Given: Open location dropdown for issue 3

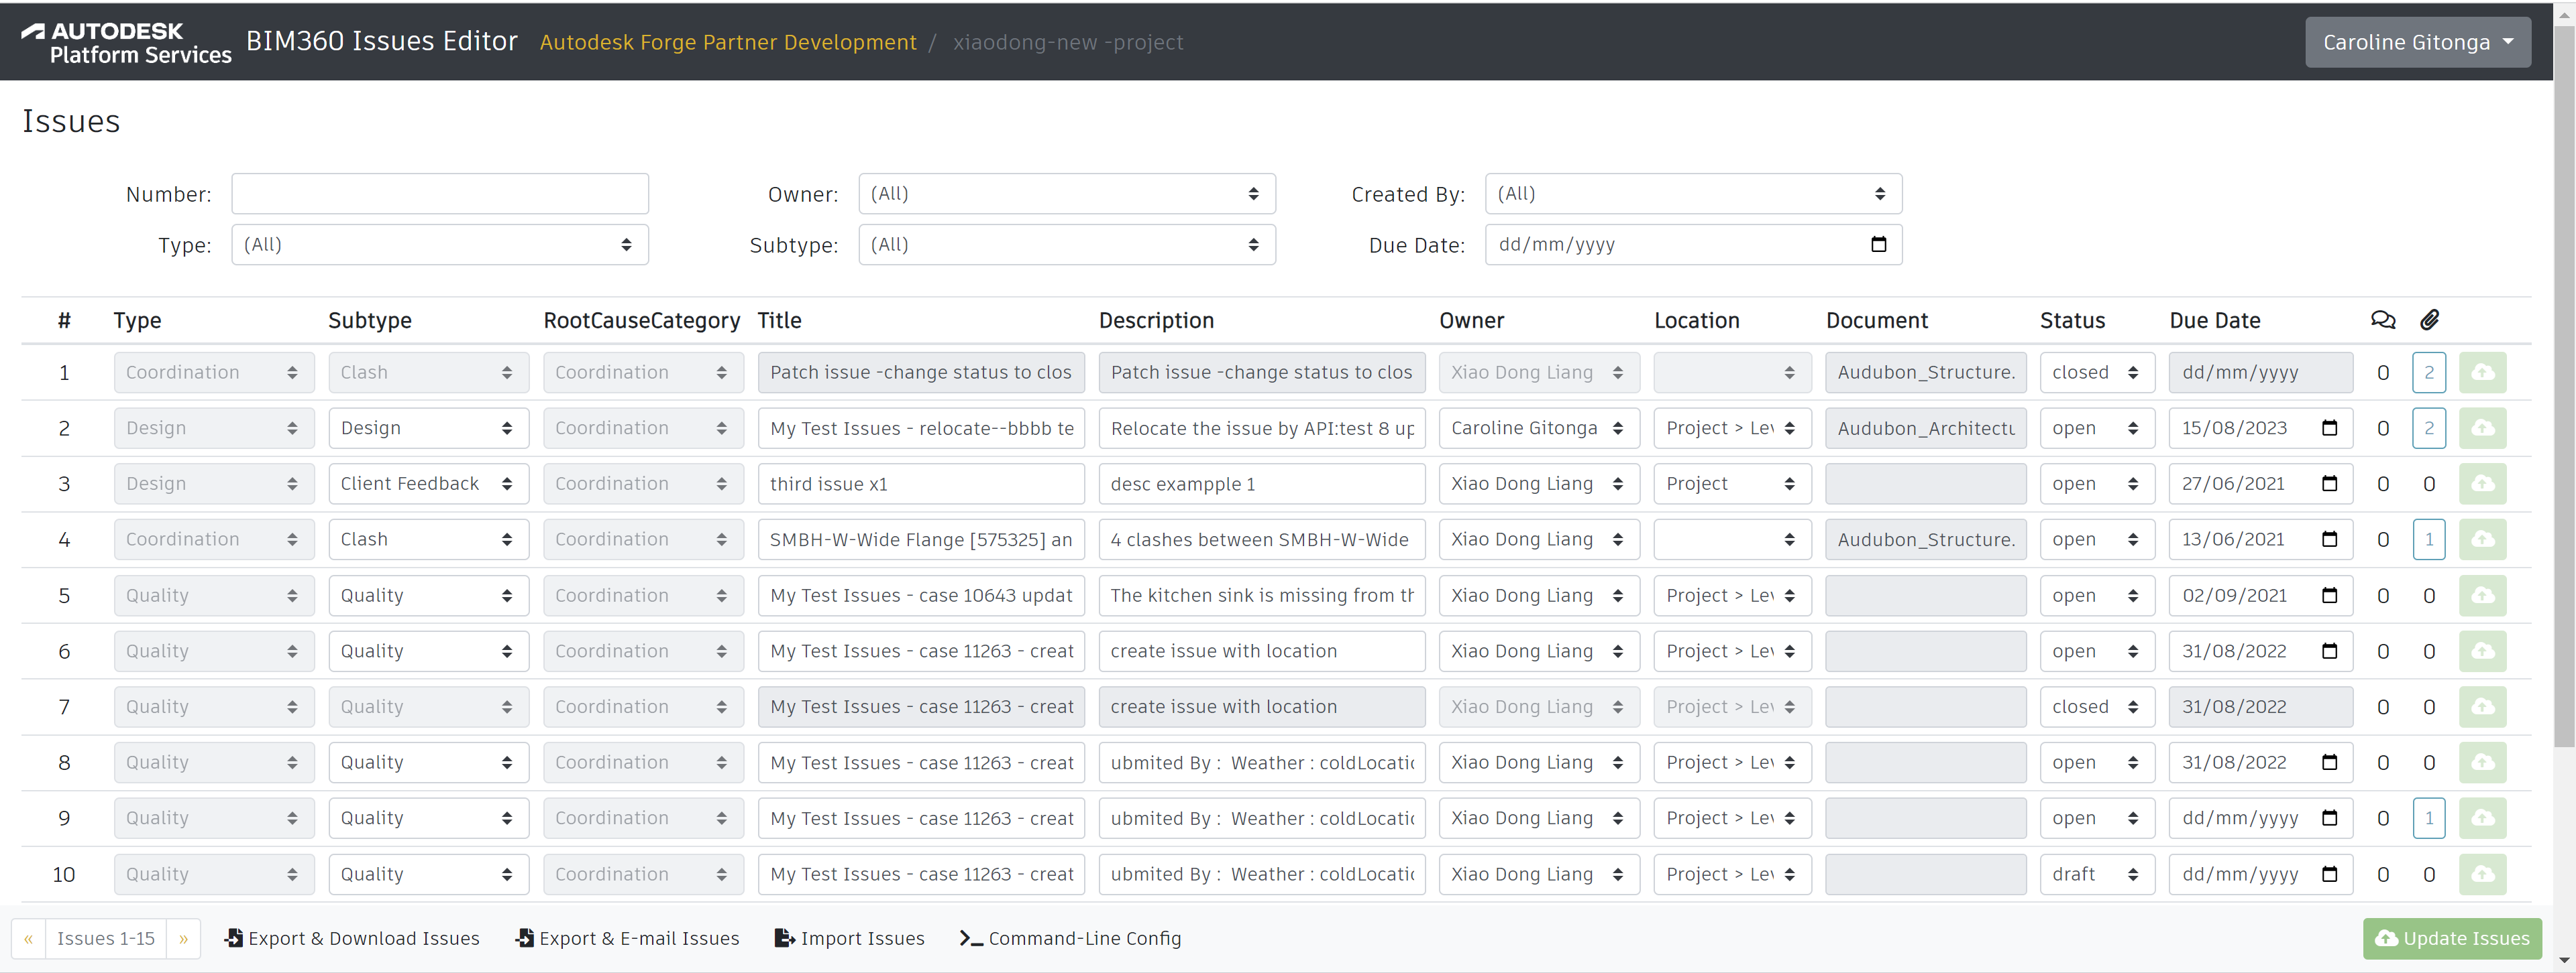Looking at the screenshot, I should [x=1732, y=484].
